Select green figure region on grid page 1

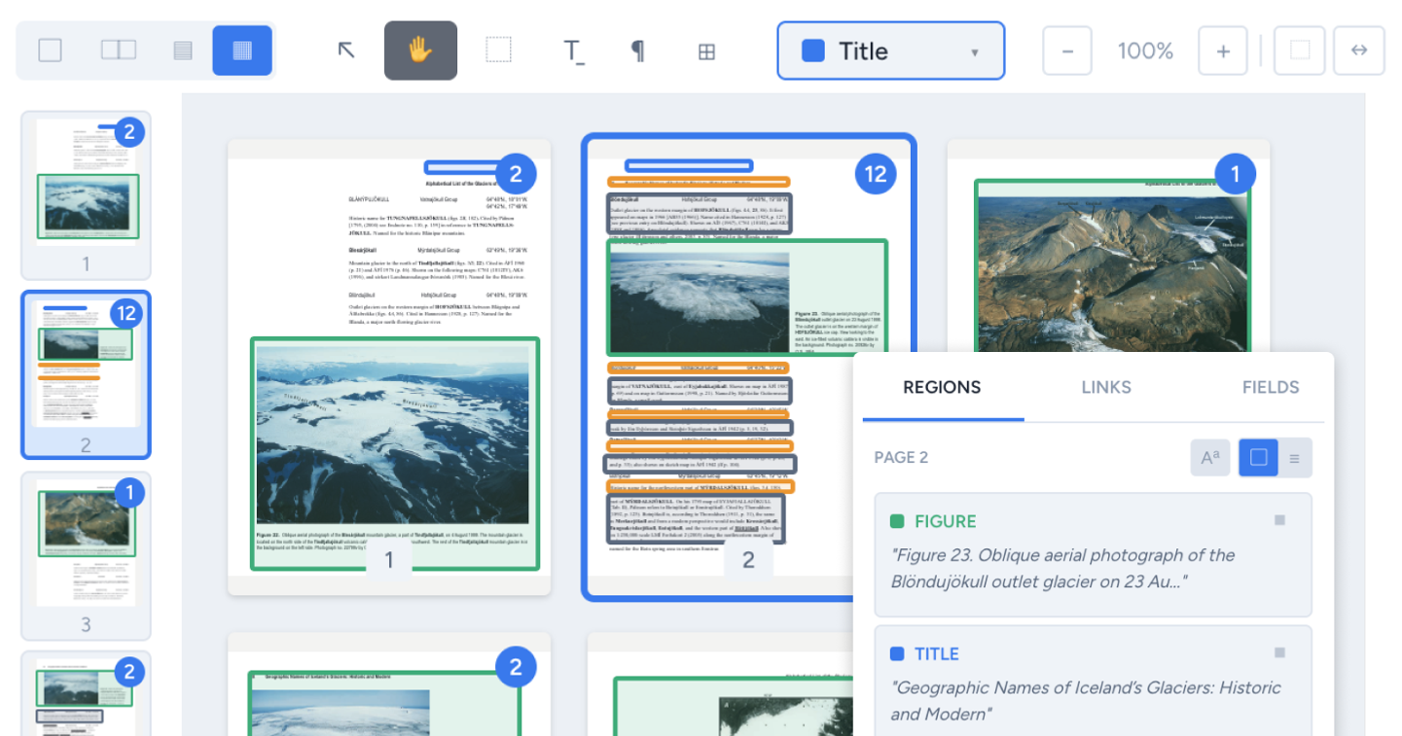(x=394, y=453)
